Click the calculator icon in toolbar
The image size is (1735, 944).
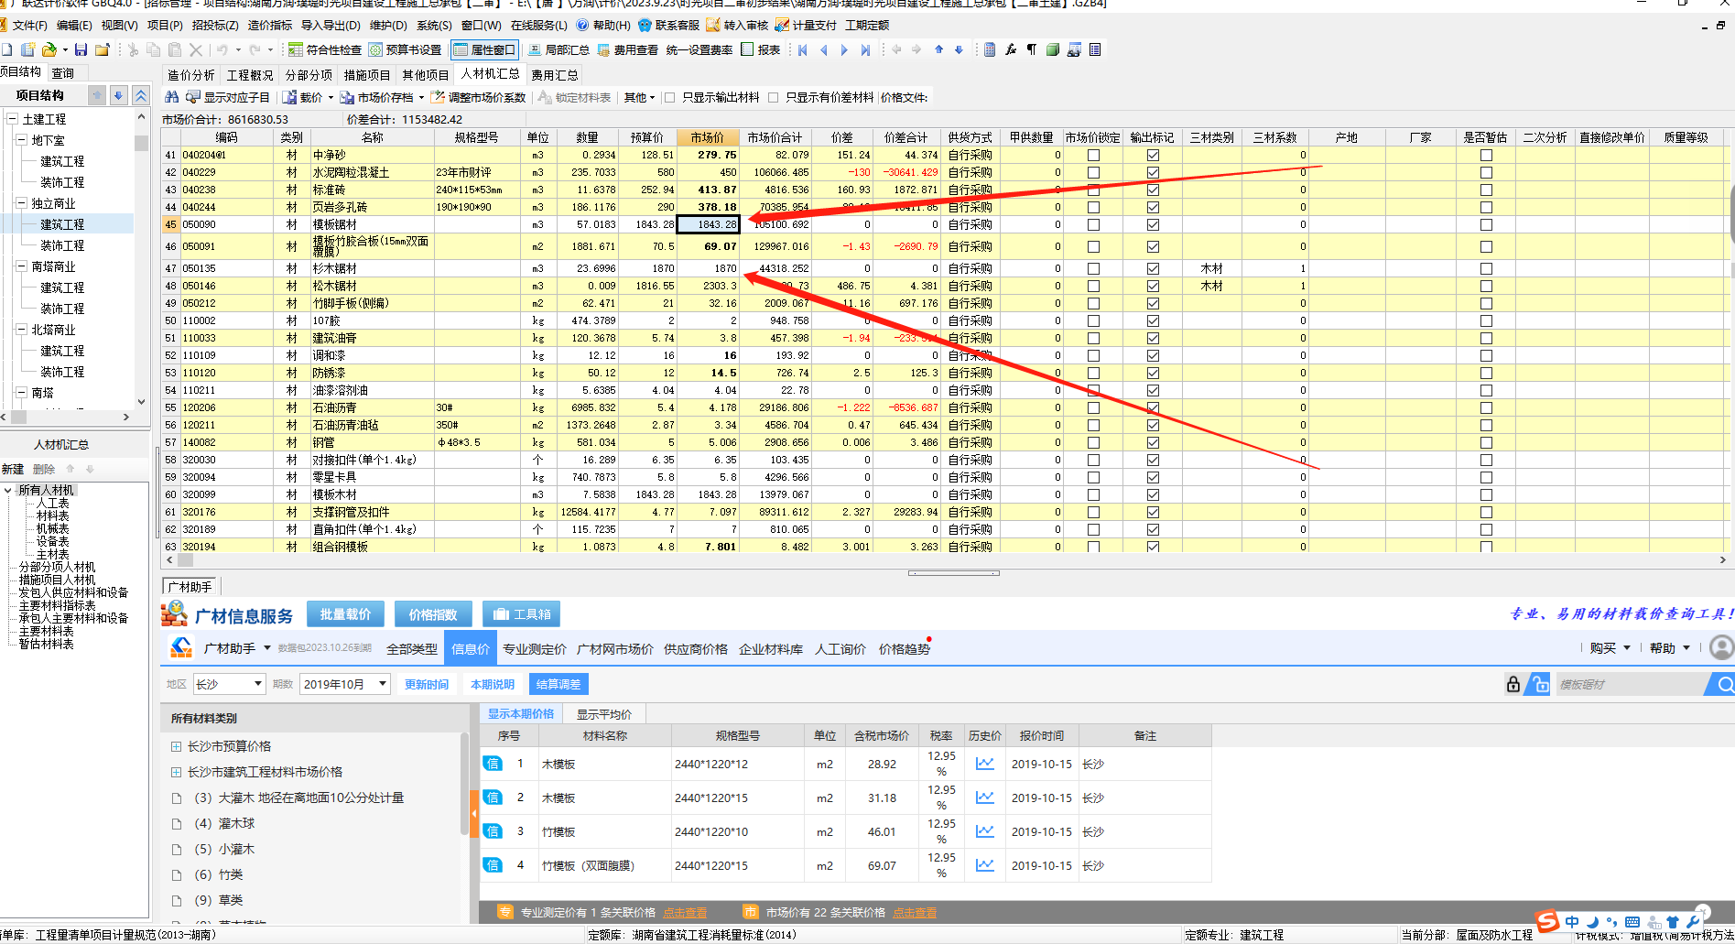990,49
